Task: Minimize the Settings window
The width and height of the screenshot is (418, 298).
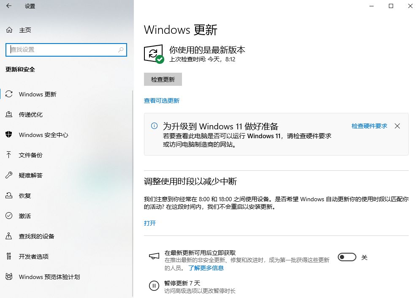Action: tap(372, 6)
